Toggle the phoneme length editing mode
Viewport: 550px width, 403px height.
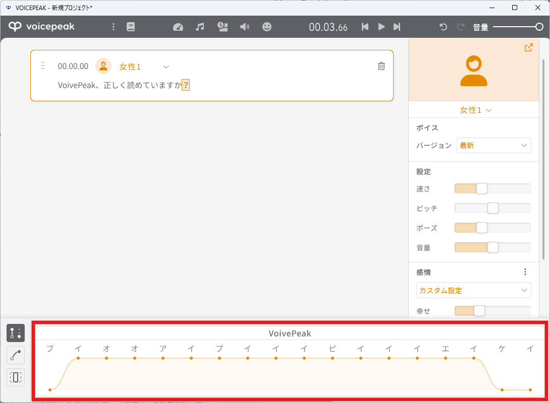tap(16, 377)
